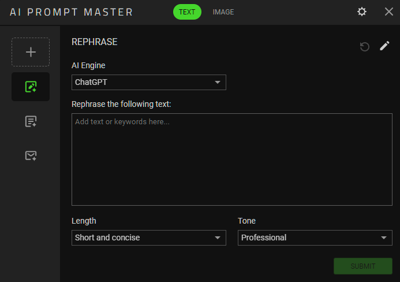Reset the prompt with the undo arrow icon
The image size is (400, 282).
tap(365, 46)
